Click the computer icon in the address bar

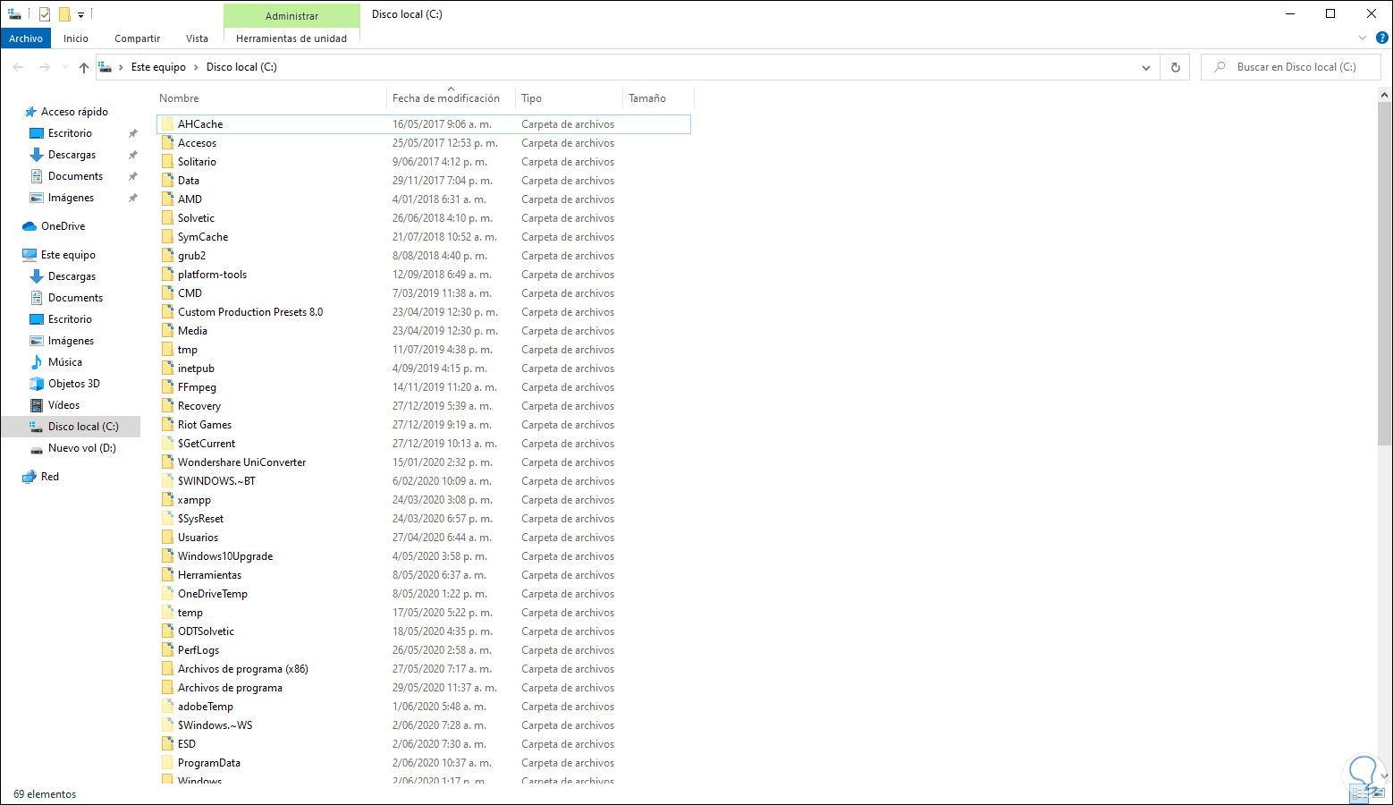point(106,67)
